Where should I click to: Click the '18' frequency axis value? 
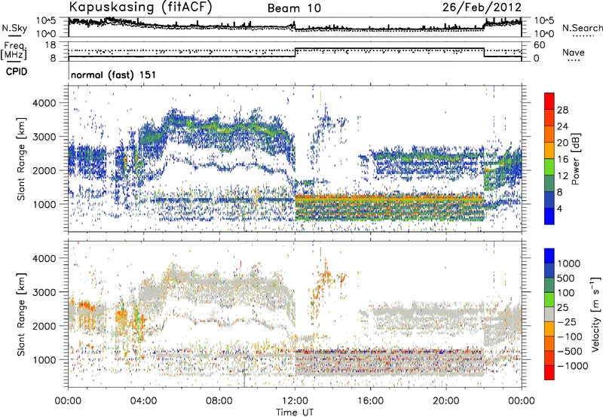[50, 45]
